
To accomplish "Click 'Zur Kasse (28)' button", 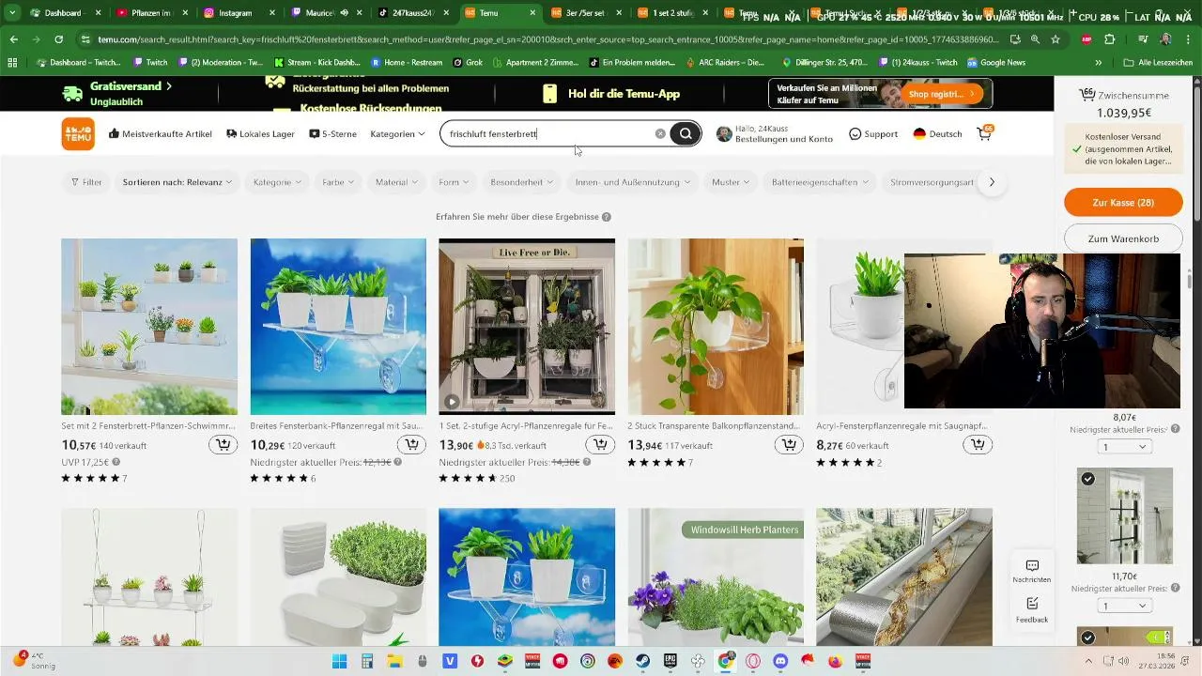I will coord(1123,202).
